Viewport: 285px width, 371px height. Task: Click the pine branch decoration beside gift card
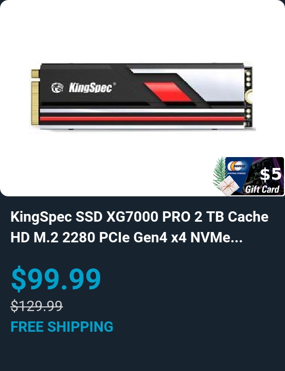click(x=220, y=171)
